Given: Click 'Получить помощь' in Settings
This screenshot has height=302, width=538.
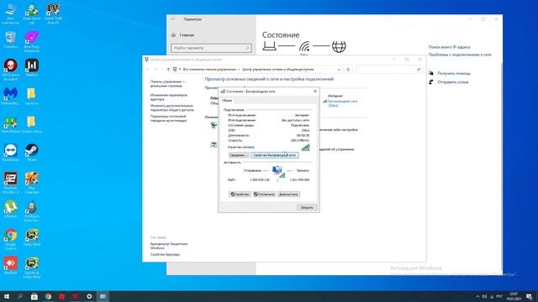Looking at the screenshot, I should click(x=454, y=73).
